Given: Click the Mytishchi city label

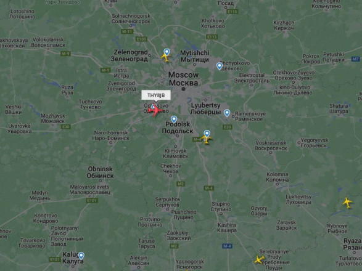Looking at the screenshot, I should 195,56.
